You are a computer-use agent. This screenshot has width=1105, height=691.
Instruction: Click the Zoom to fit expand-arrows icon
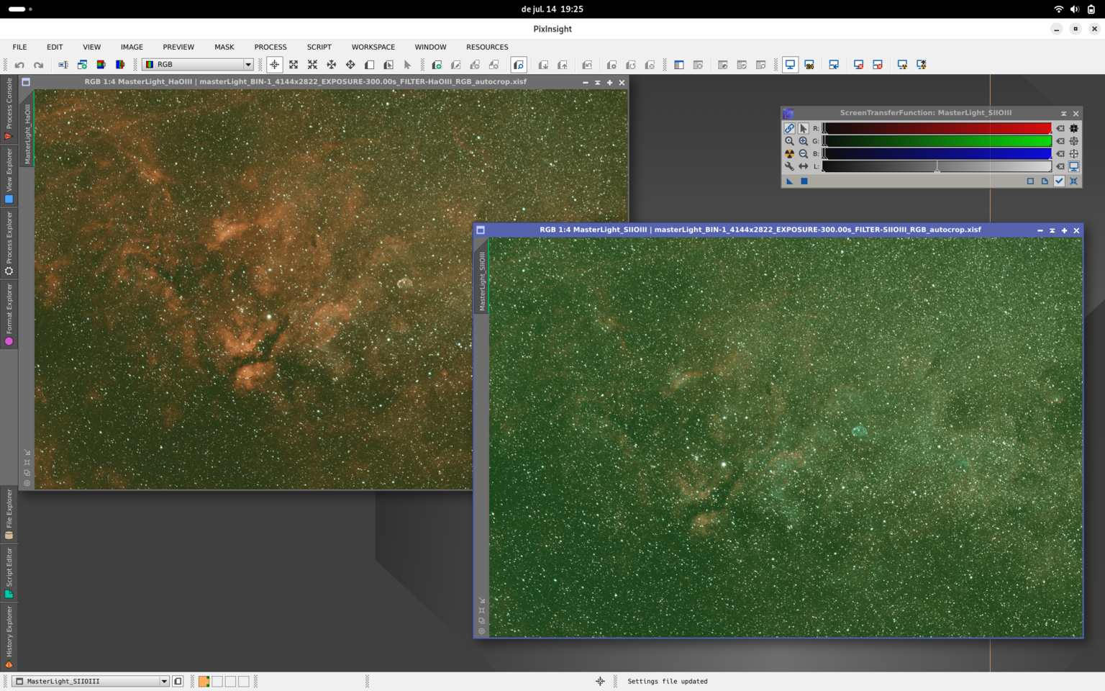294,65
